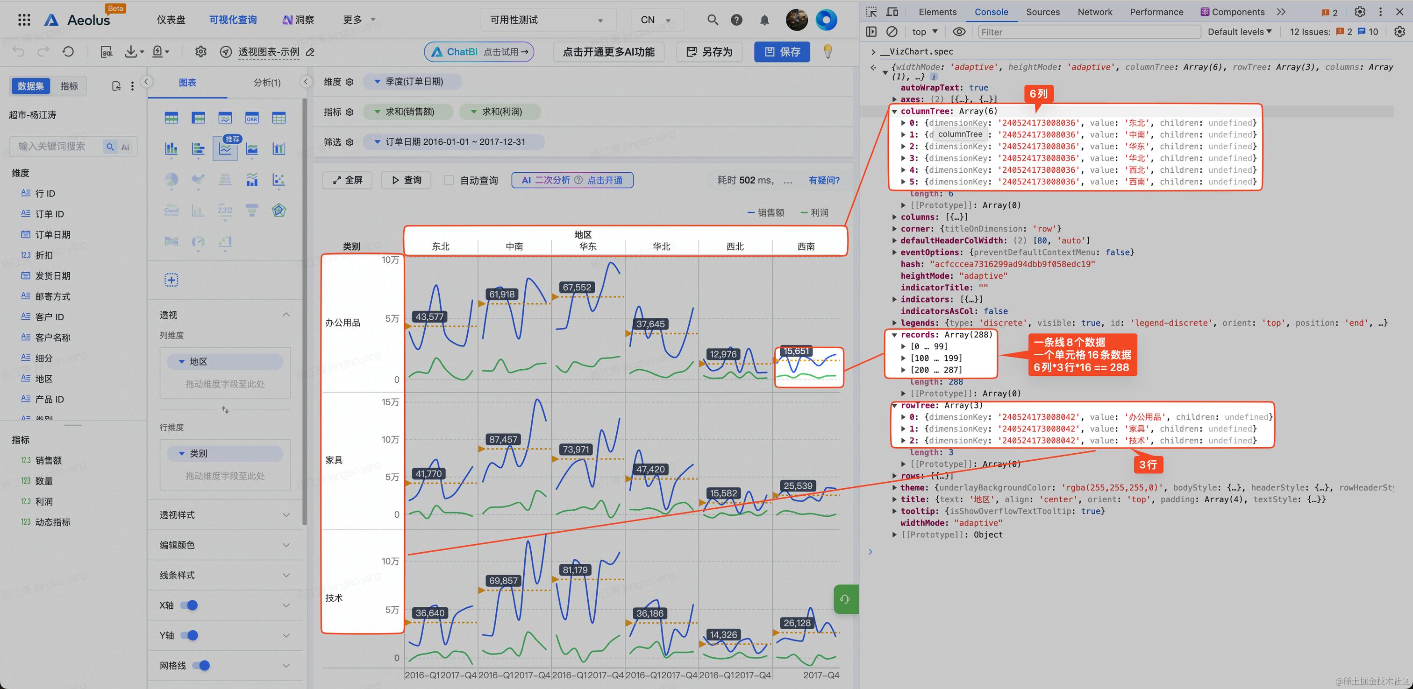Click the 查询 button
The image size is (1413, 689).
click(407, 180)
